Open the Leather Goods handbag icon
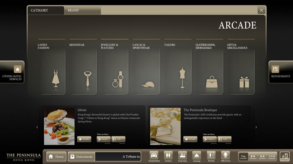Screen dimensions: 293x164 211,82
